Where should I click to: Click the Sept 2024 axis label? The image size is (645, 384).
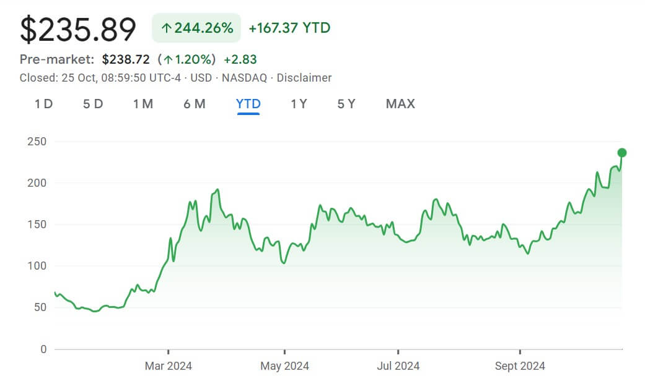pyautogui.click(x=520, y=366)
